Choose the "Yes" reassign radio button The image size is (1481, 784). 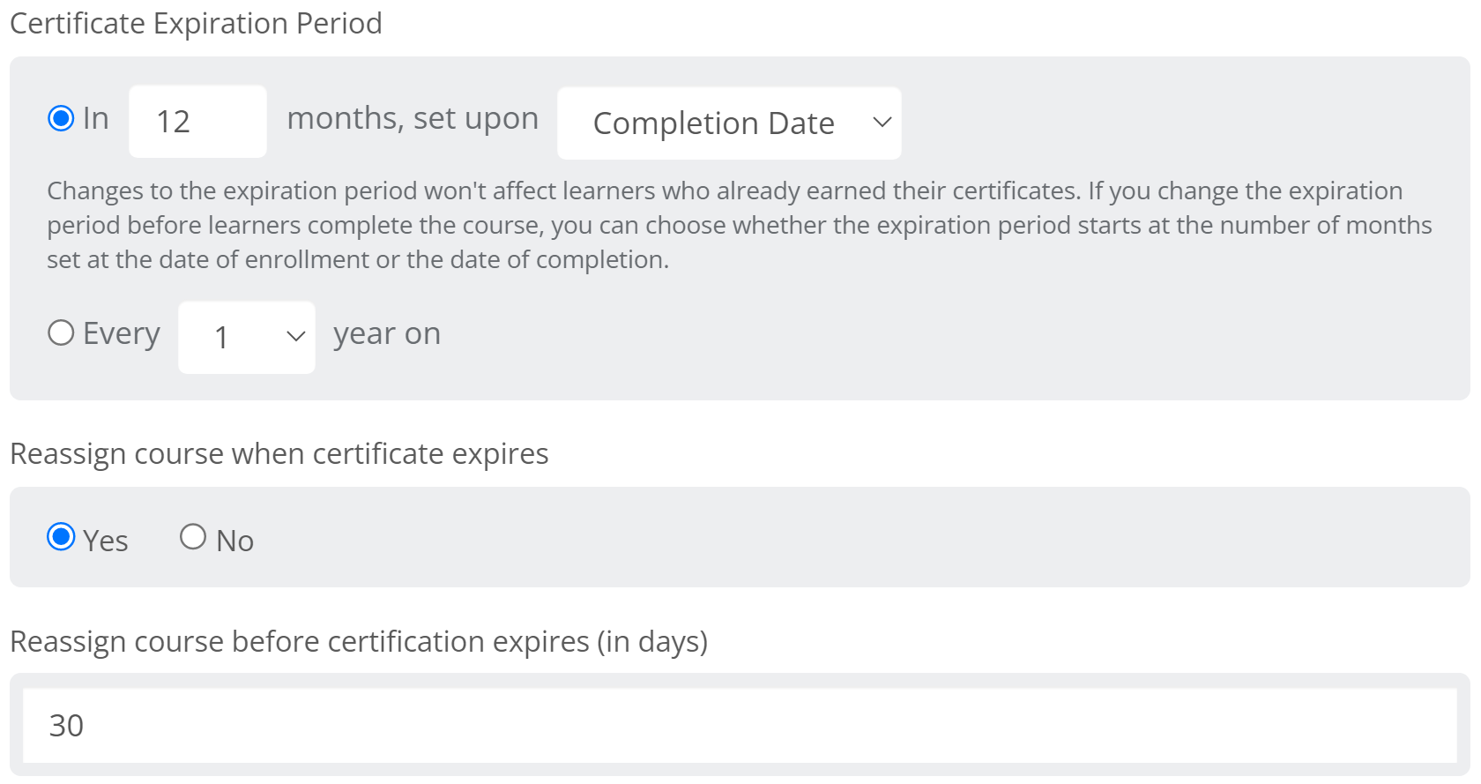pyautogui.click(x=61, y=536)
